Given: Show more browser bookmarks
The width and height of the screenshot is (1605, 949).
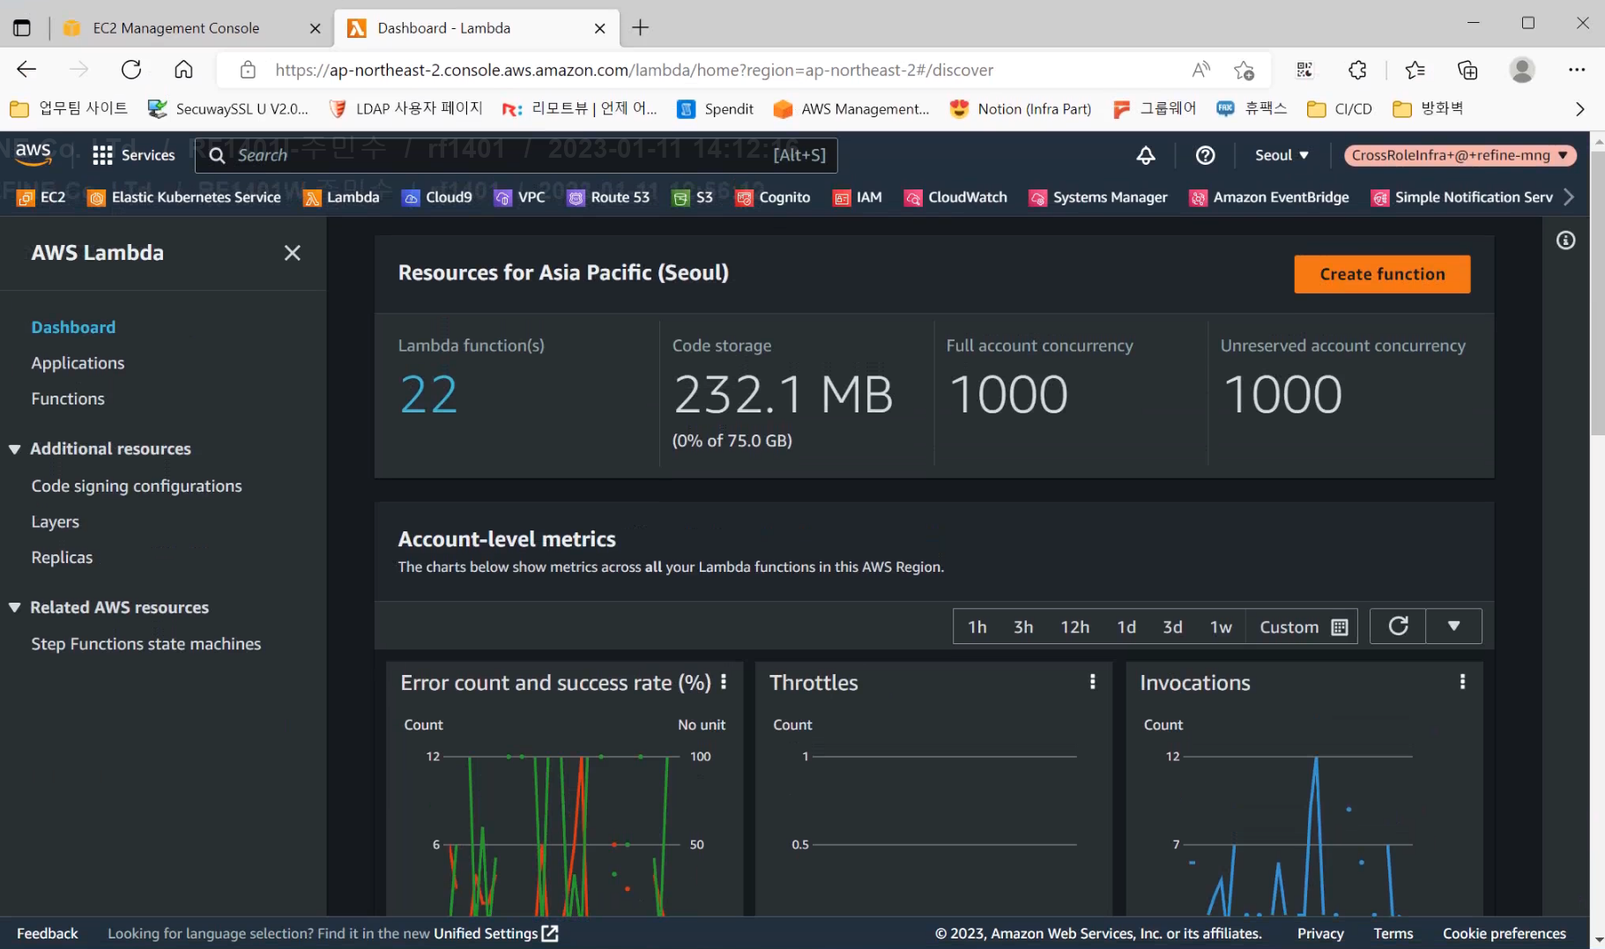Looking at the screenshot, I should click(x=1579, y=109).
